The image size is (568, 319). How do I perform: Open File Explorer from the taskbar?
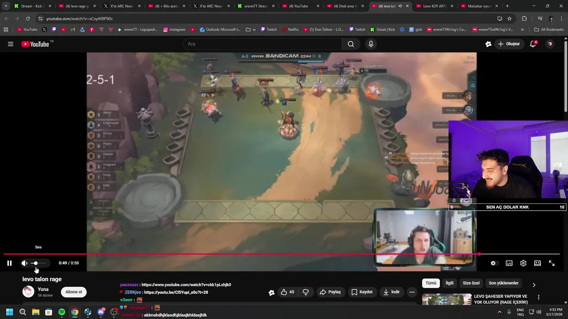pyautogui.click(x=35, y=312)
